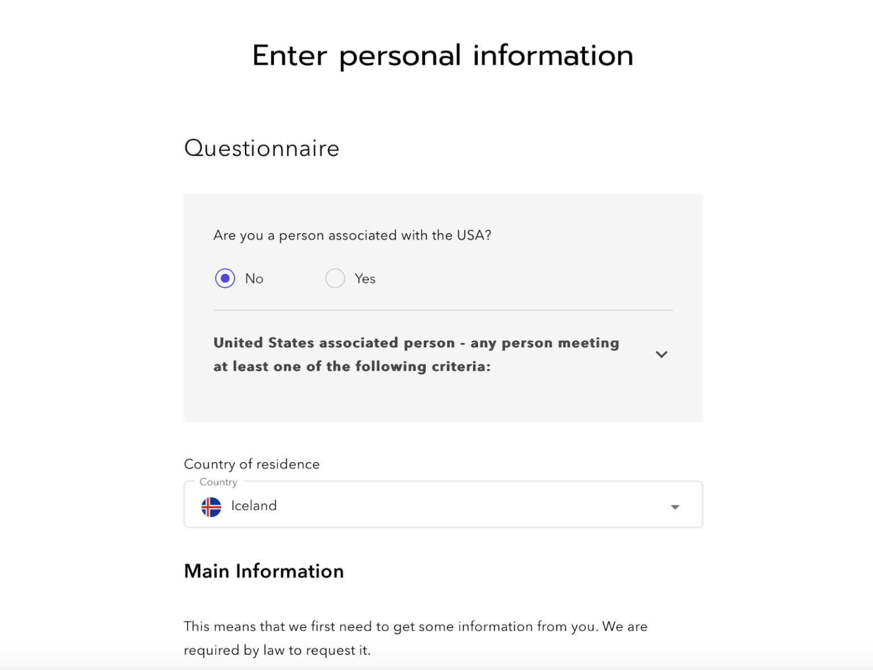Select the Yes radio button
The image size is (873, 670).
tap(335, 278)
